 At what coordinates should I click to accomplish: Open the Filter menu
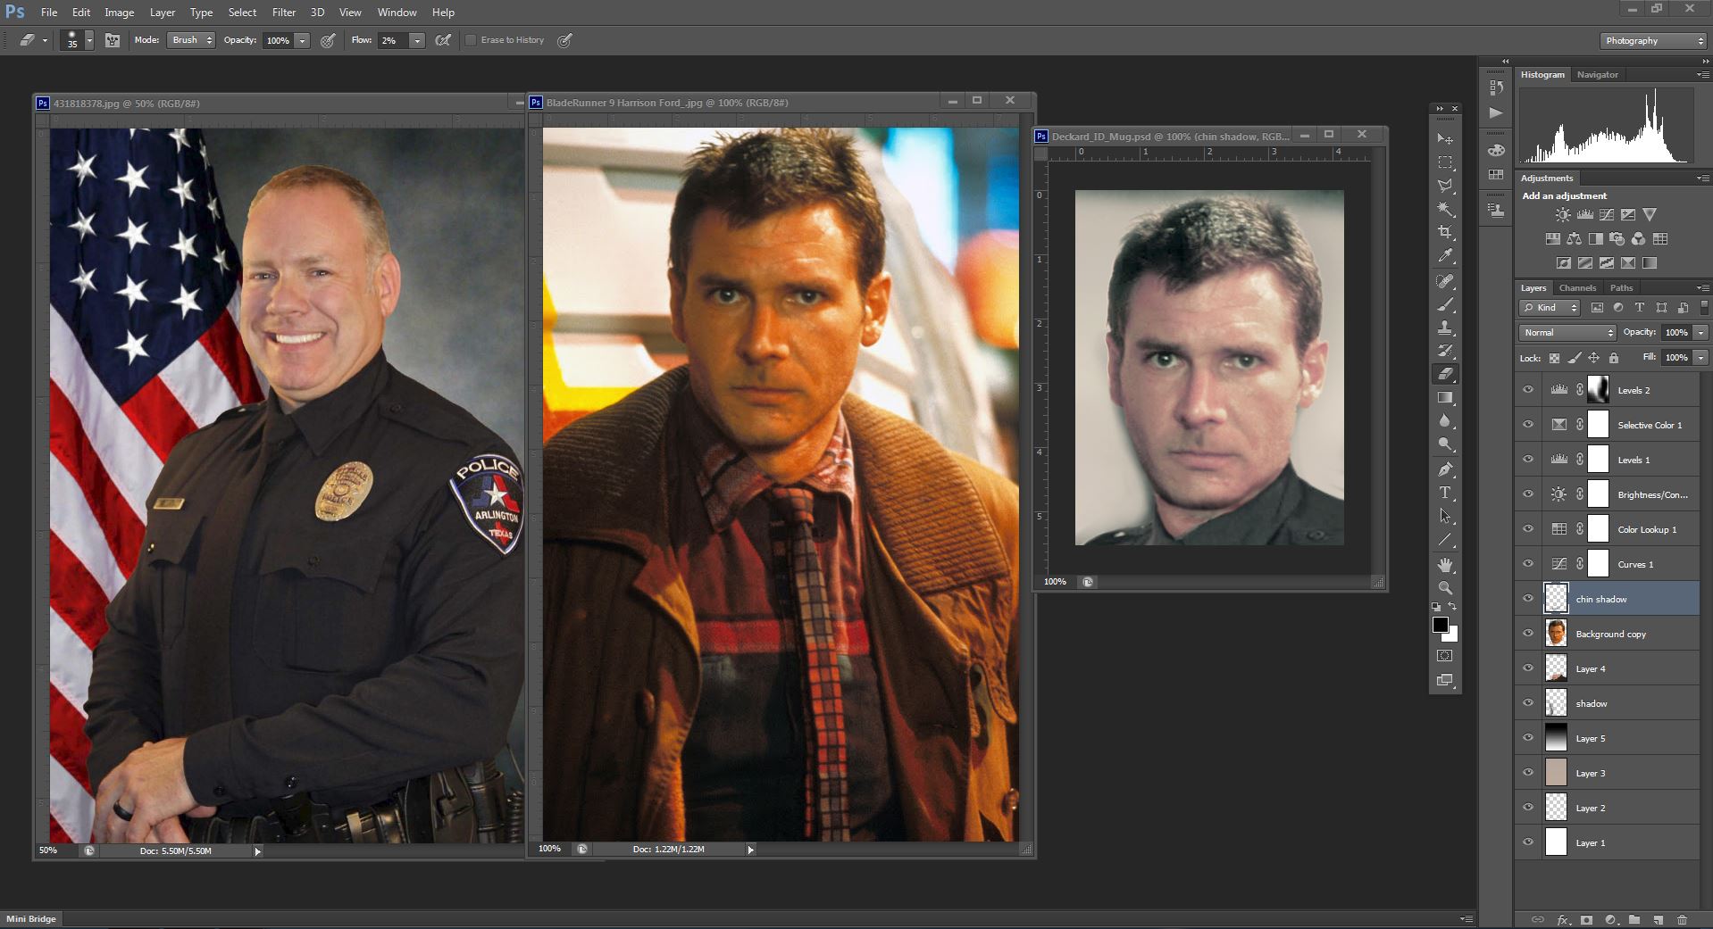click(x=284, y=12)
